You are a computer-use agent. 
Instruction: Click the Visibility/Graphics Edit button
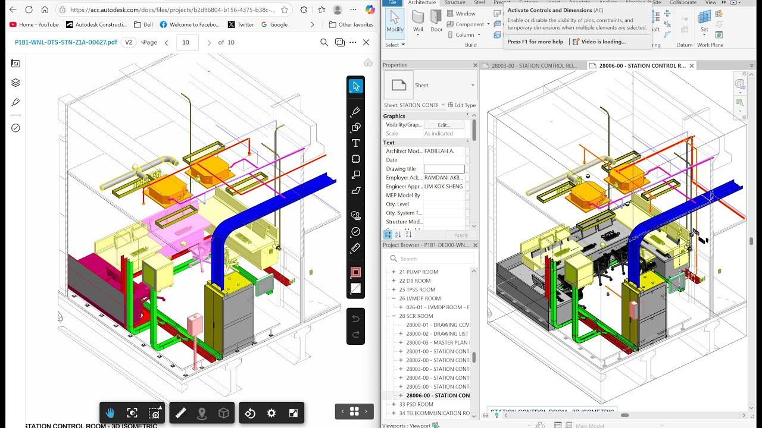click(444, 125)
